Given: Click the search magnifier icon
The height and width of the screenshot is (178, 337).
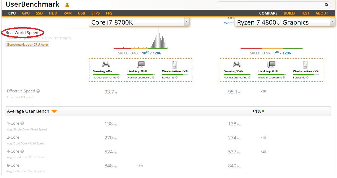Looking at the screenshot, I should point(326,5).
